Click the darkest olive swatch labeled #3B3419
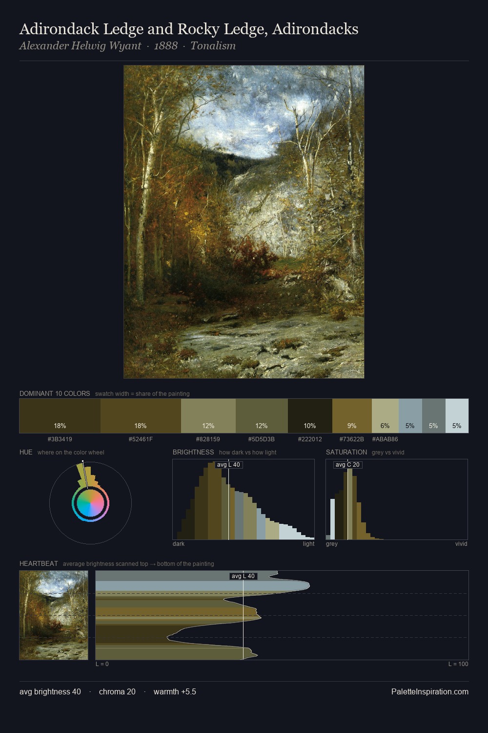This screenshot has height=733, width=488. (60, 416)
